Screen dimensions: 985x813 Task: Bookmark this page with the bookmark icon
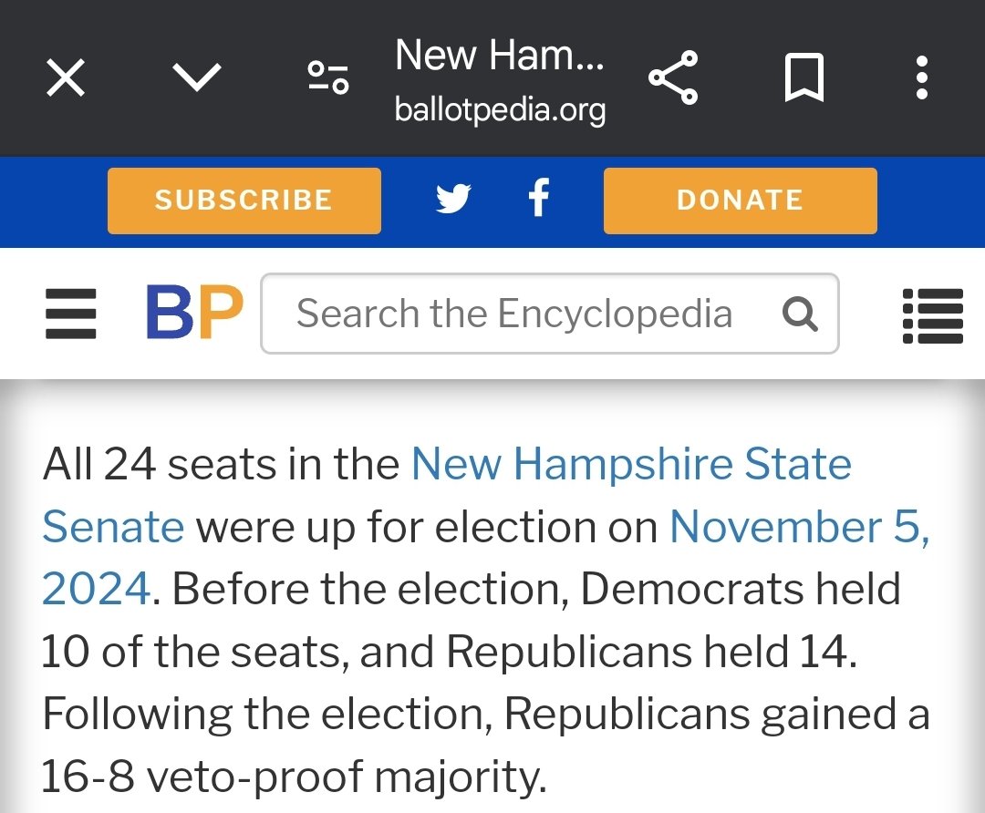pyautogui.click(x=804, y=77)
